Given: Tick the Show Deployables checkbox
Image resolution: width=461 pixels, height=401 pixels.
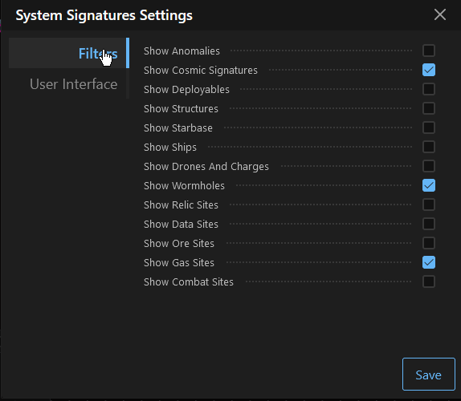Looking at the screenshot, I should click(429, 89).
